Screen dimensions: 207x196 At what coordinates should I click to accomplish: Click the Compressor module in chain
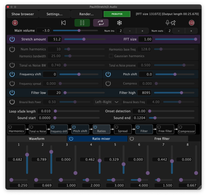(x=187, y=129)
